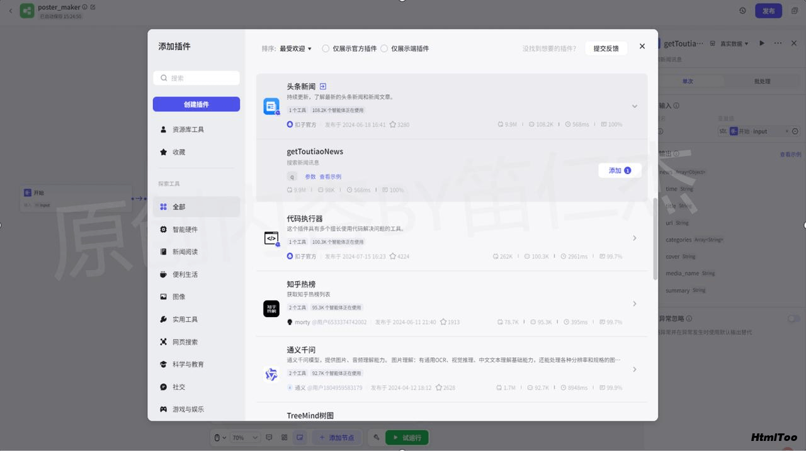Select 图像 category
Screen dimensions: 806x451
[196, 296]
